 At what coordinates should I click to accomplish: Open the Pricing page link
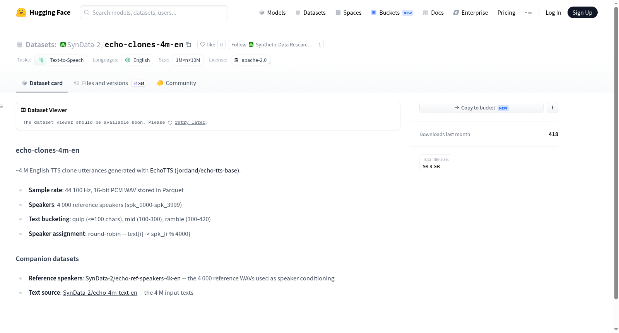pyautogui.click(x=506, y=13)
